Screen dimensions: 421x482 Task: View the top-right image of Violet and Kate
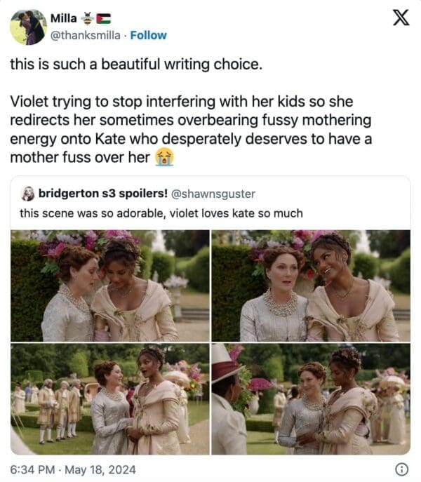(311, 285)
